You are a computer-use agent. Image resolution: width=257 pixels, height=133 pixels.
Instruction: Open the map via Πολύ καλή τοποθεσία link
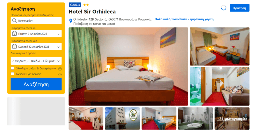184,19
